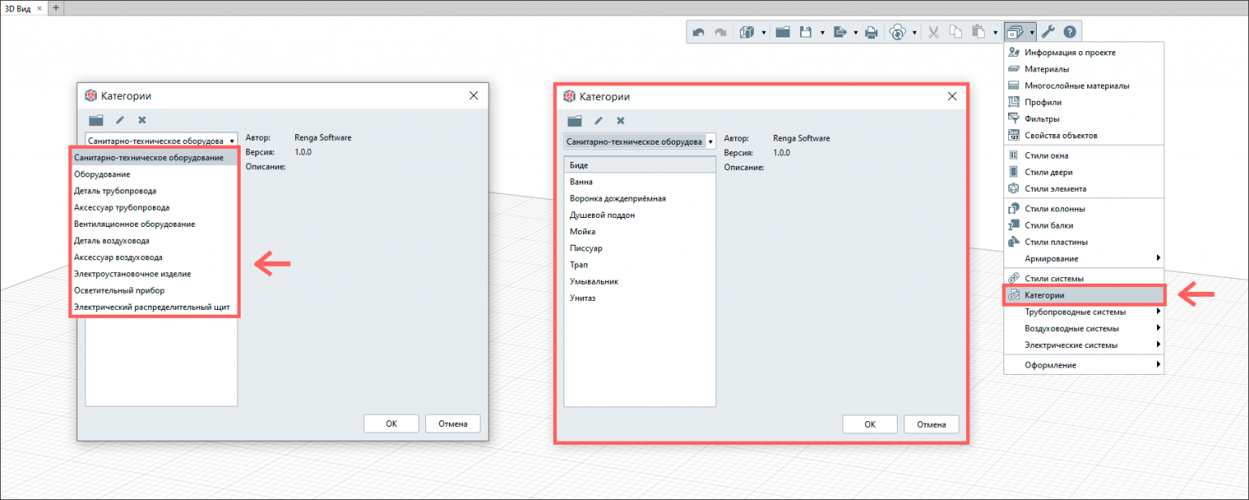This screenshot has height=500, width=1249.
Task: Expand the dropdown arrow next to Save
Action: pyautogui.click(x=822, y=33)
